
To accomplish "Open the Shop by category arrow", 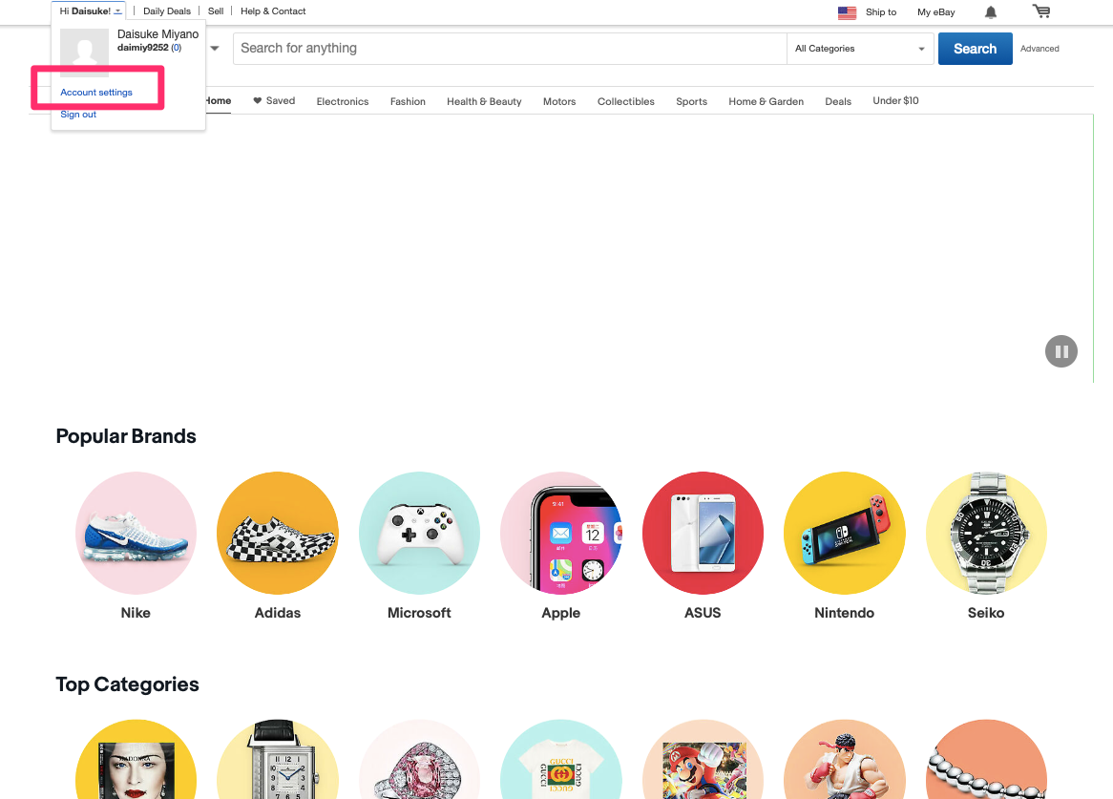I will click(x=215, y=49).
